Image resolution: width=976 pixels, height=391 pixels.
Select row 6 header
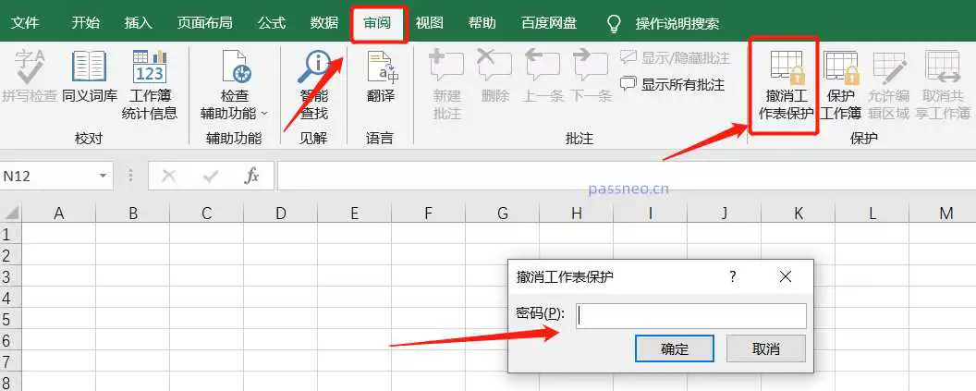pos(10,340)
